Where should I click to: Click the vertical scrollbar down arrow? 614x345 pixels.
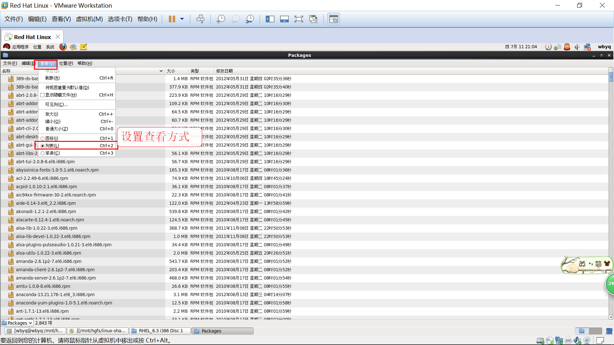[x=611, y=317]
